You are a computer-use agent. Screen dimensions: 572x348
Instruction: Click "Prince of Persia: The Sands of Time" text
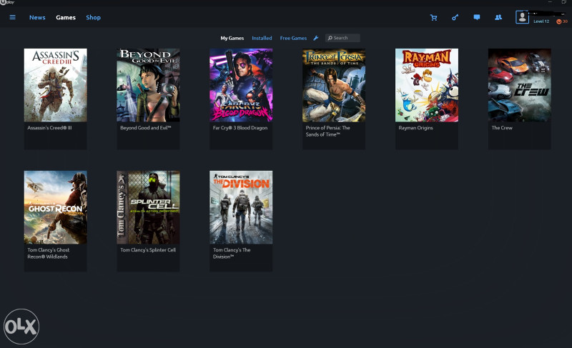(x=327, y=131)
